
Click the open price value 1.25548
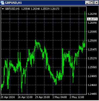tap(26, 9)
